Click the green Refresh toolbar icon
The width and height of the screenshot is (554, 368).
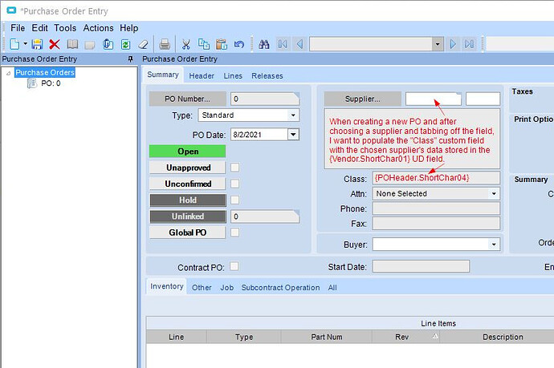(x=126, y=44)
